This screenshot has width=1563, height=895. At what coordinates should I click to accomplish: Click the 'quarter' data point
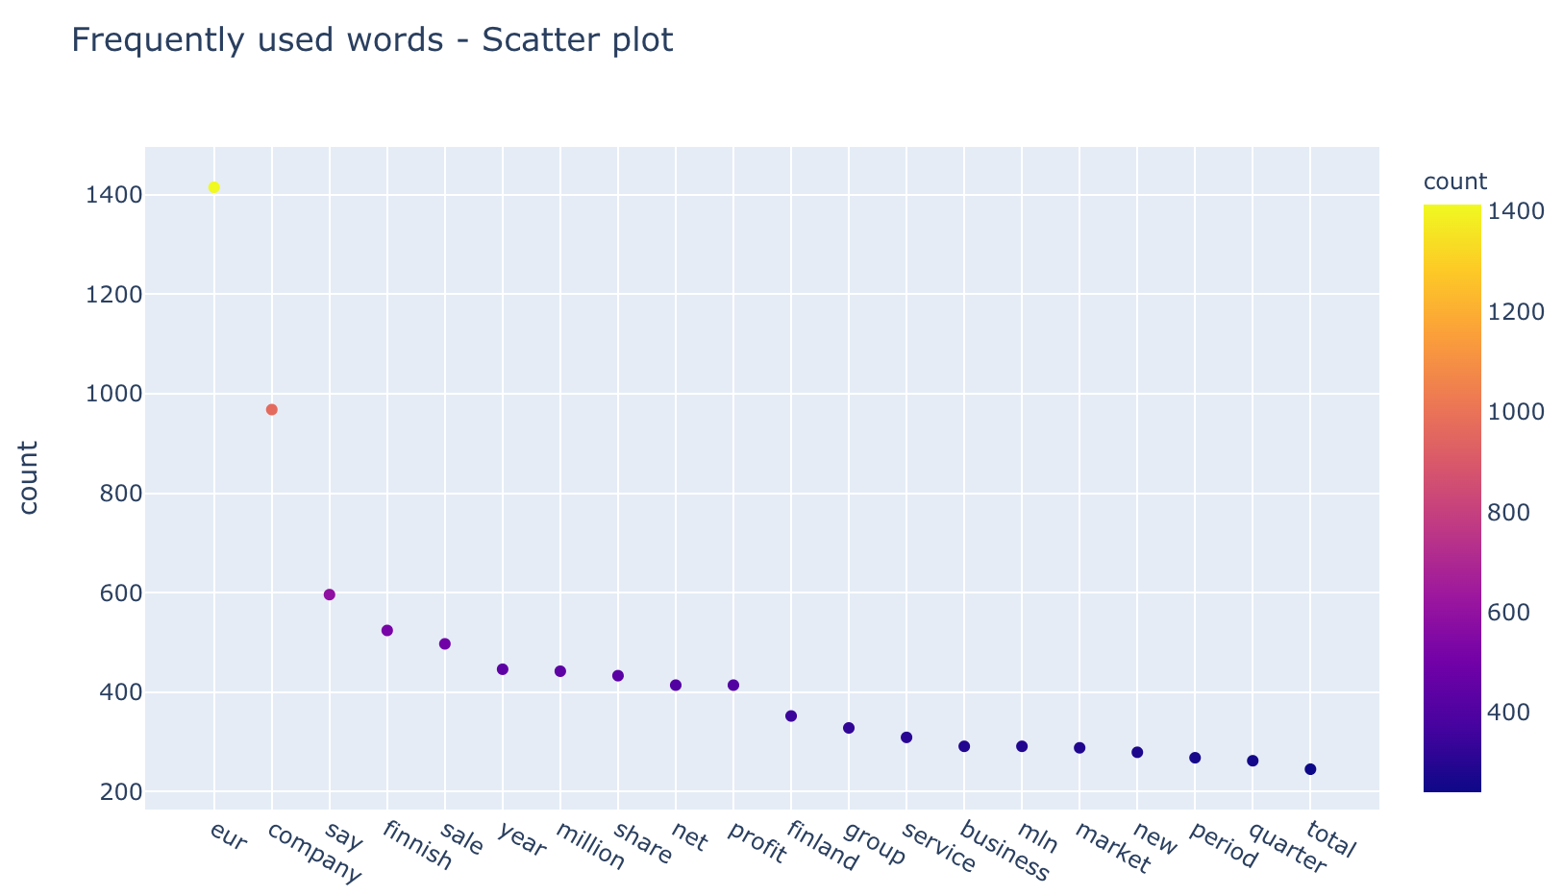tap(1253, 761)
